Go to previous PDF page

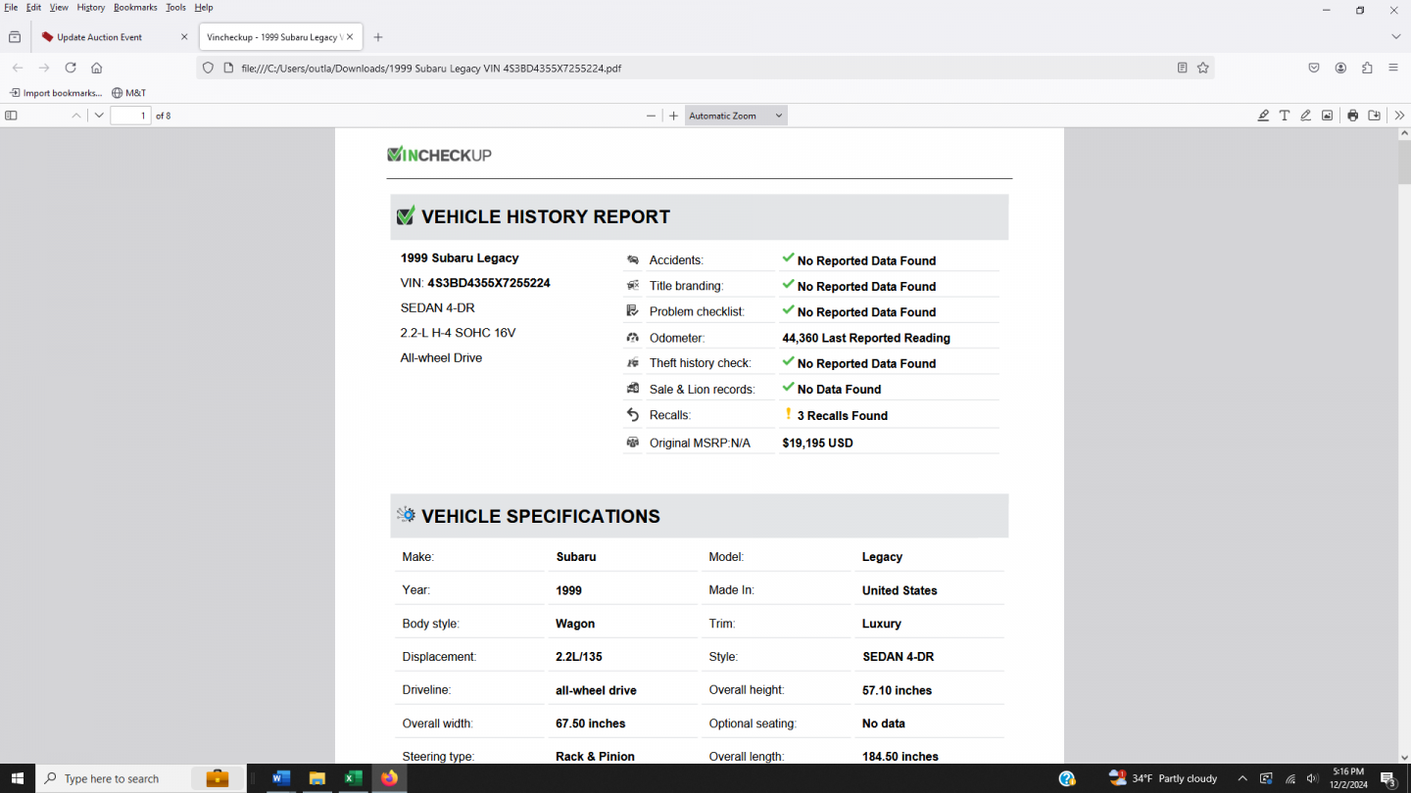pos(76,116)
